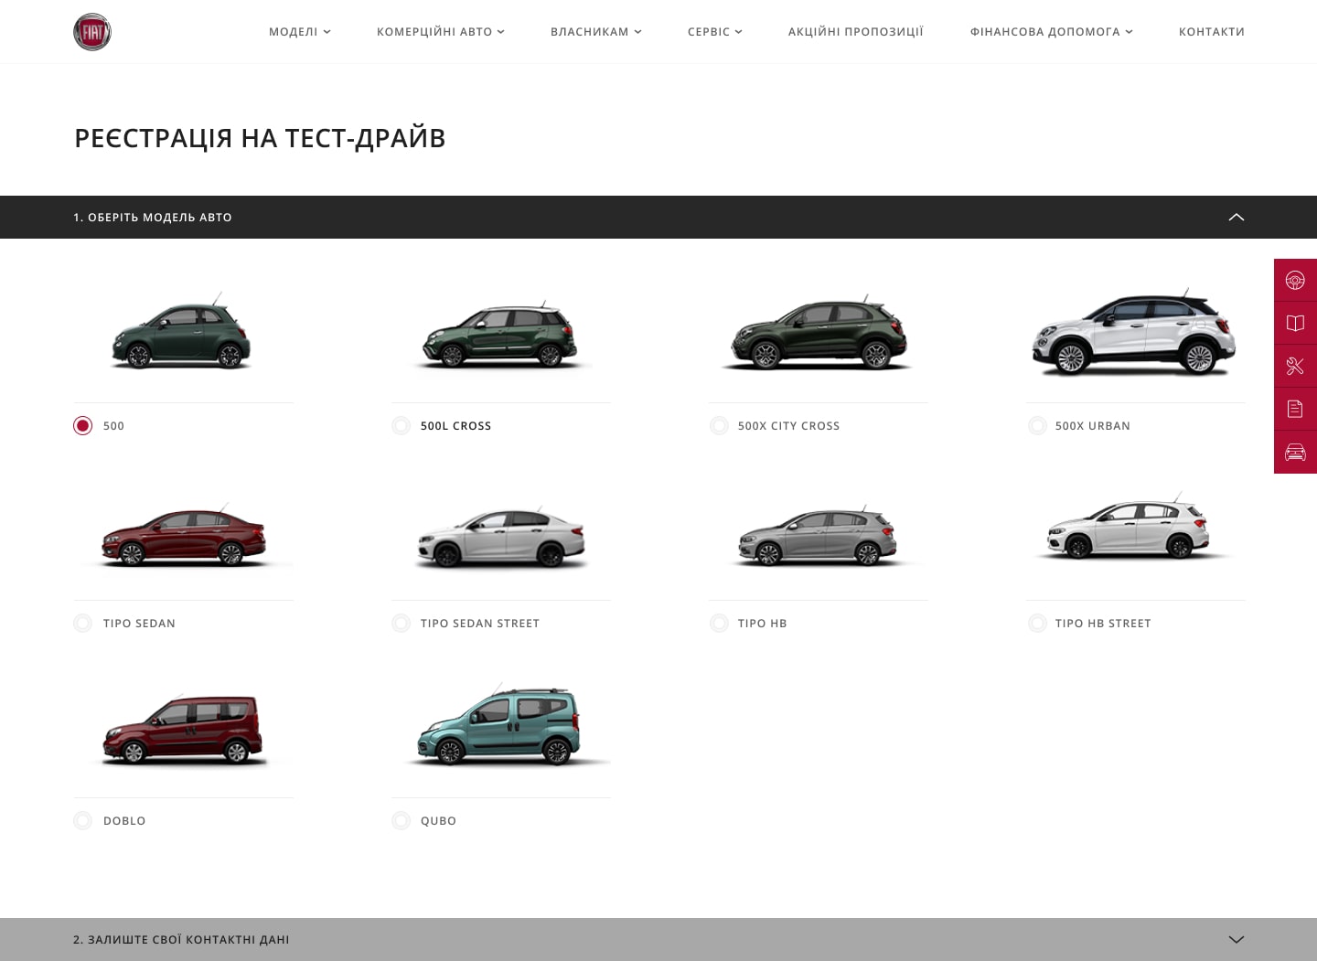1317x961 pixels.
Task: Select the Tipo Sedan radio button
Action: [x=83, y=624]
